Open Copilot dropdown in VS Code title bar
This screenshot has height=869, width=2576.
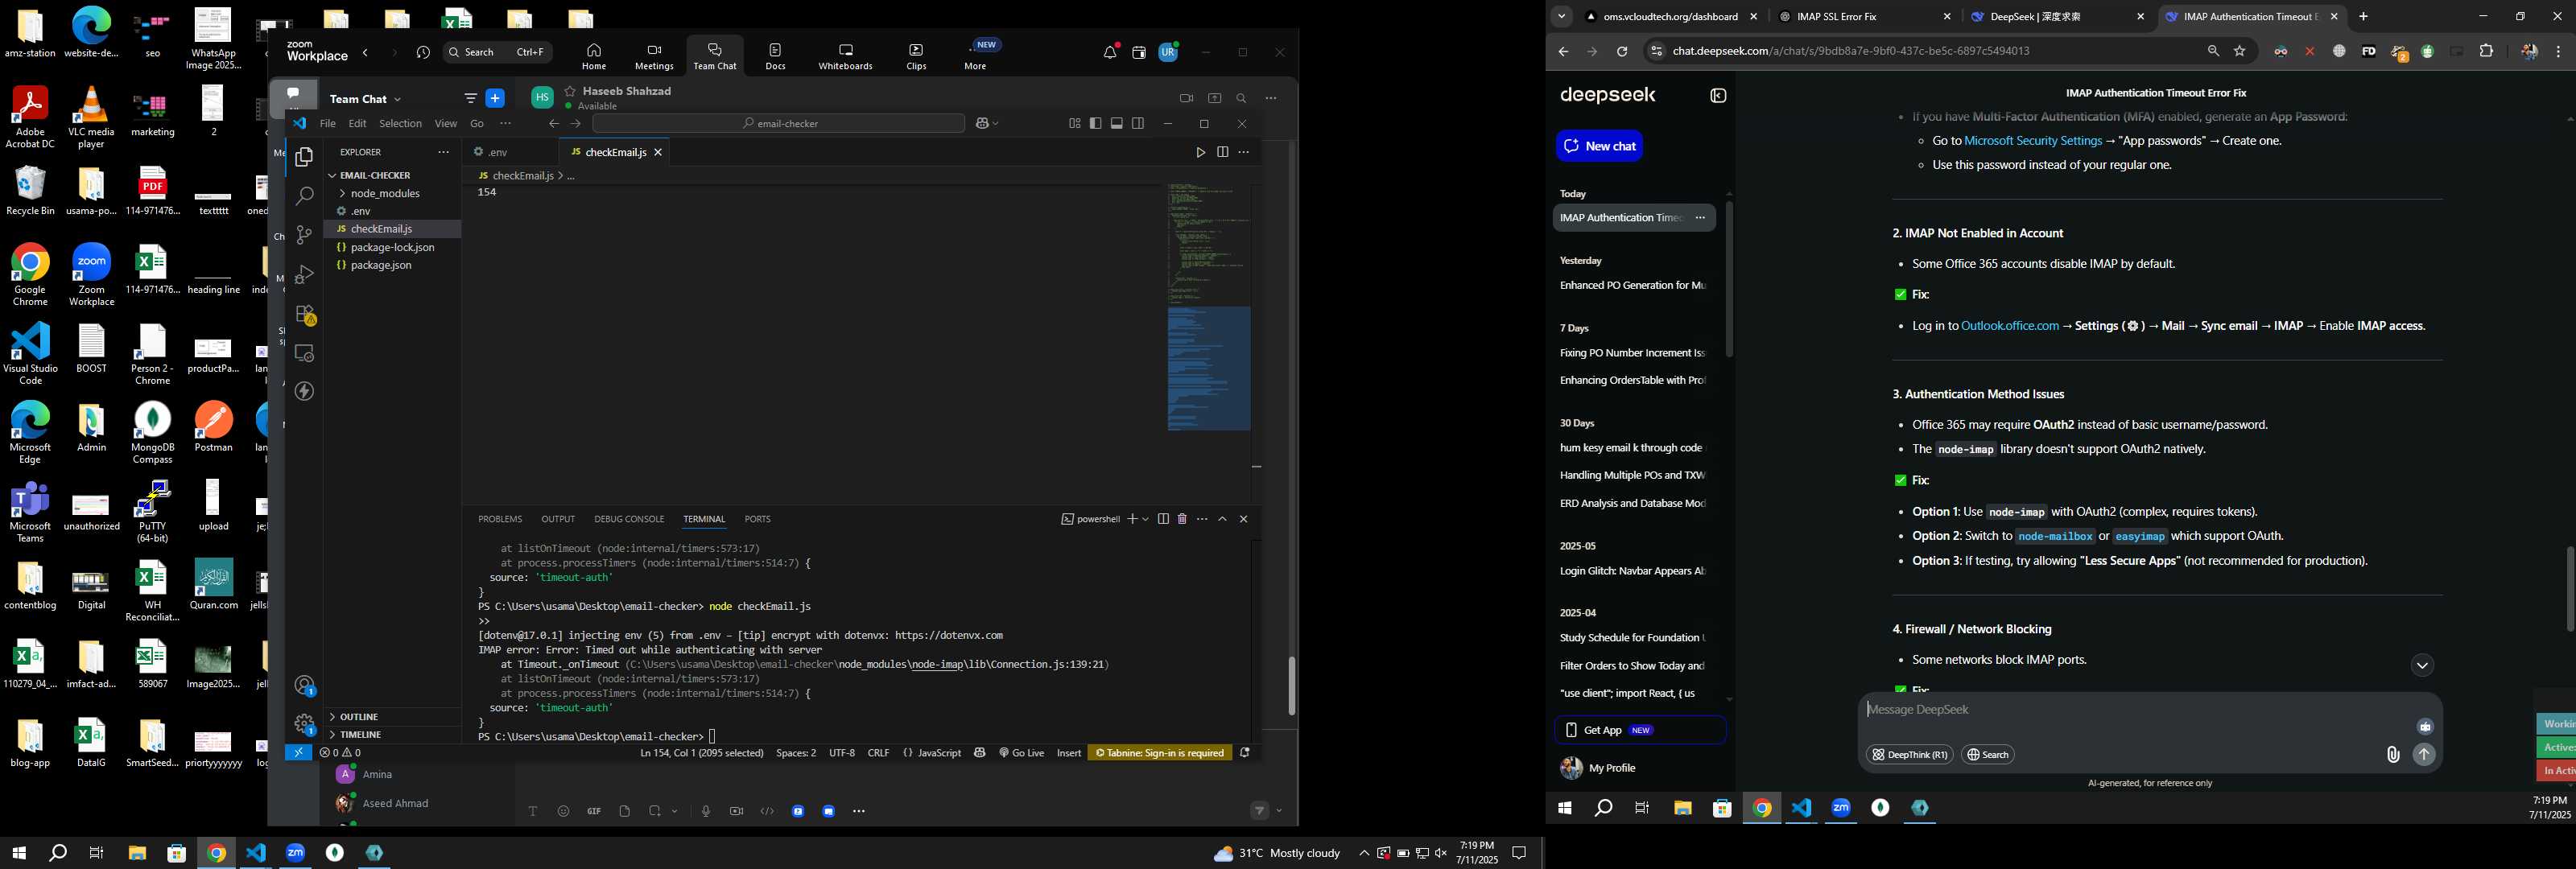pyautogui.click(x=995, y=124)
